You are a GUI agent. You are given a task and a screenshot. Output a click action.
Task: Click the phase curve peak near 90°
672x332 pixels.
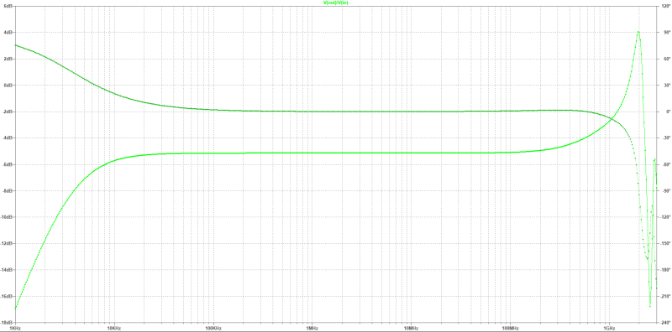(638, 32)
